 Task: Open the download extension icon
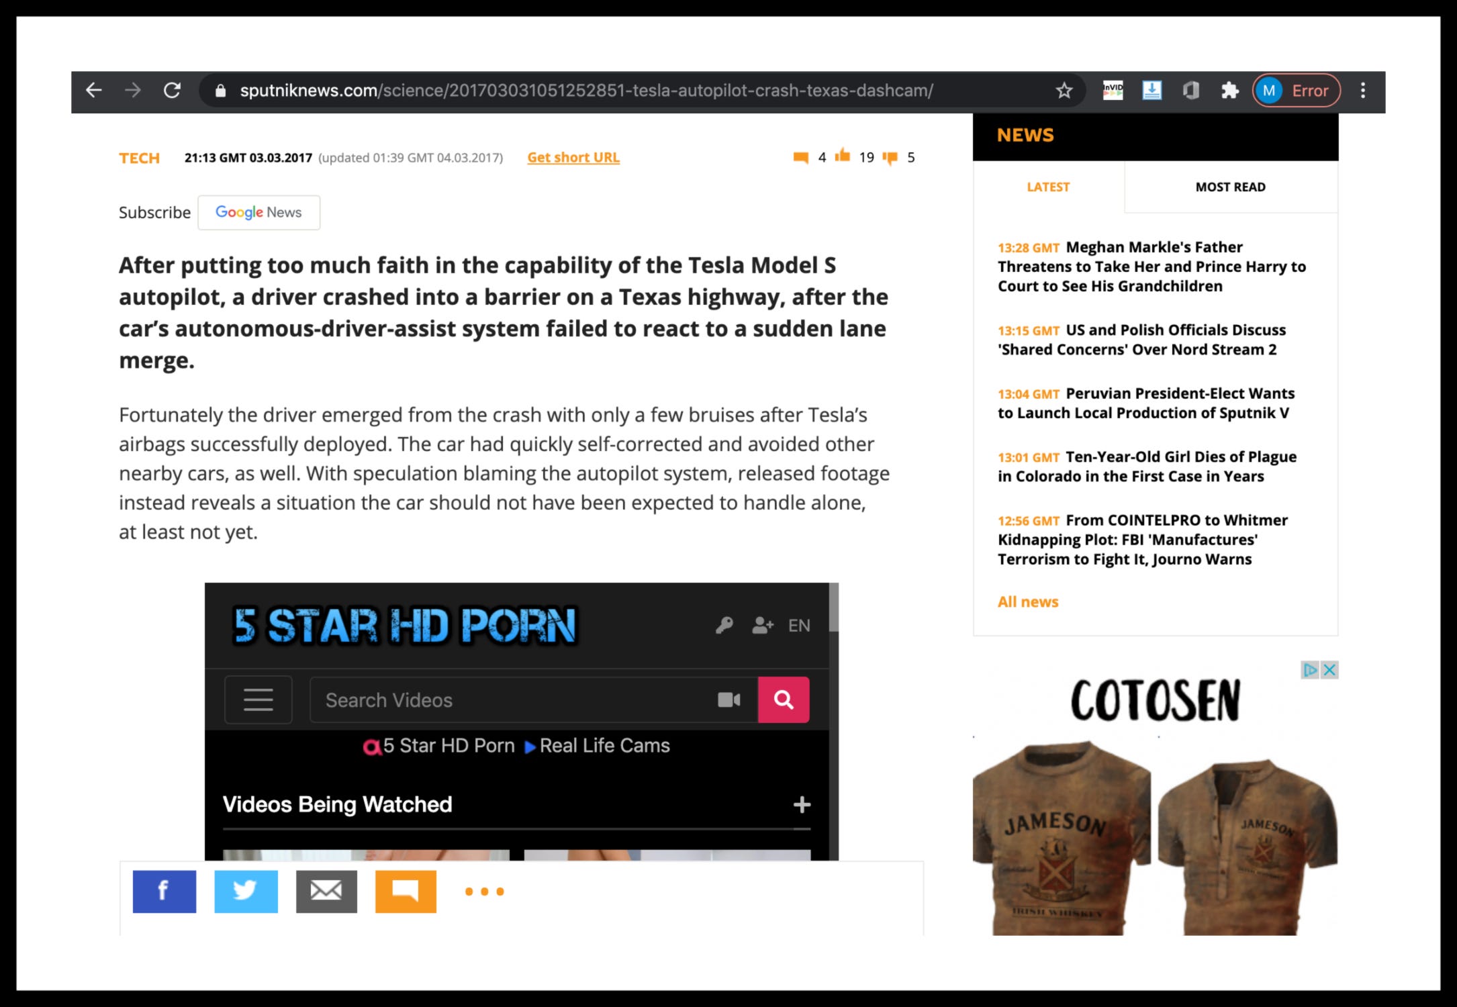point(1152,90)
